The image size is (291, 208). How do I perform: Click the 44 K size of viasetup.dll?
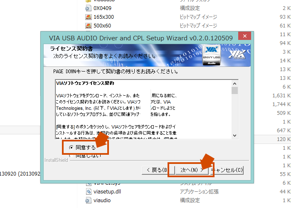tap(285, 191)
